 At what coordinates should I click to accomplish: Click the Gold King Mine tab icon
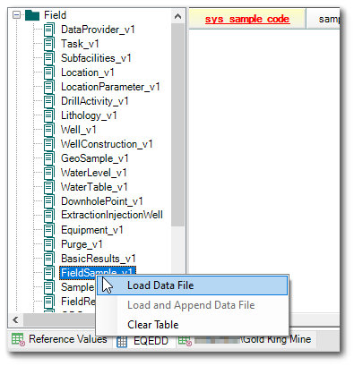185,340
